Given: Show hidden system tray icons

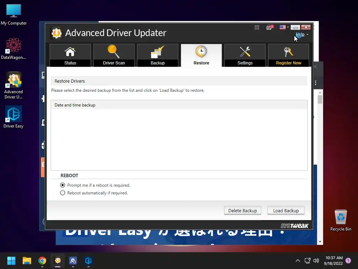Looking at the screenshot, I should 298,261.
